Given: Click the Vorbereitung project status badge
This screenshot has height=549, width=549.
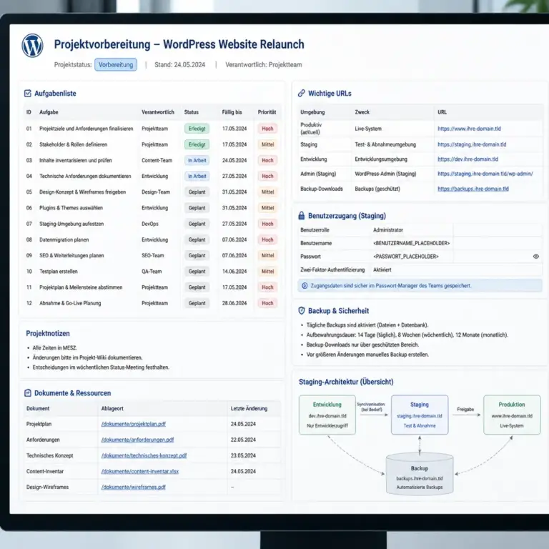Looking at the screenshot, I should pyautogui.click(x=116, y=65).
